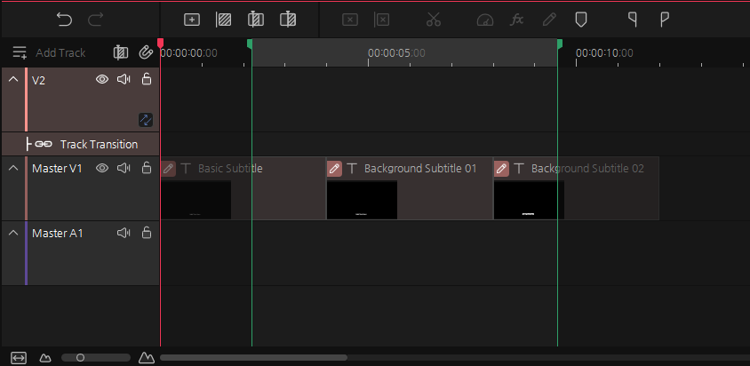
Task: Mute the Master A1 audio track
Action: point(124,233)
